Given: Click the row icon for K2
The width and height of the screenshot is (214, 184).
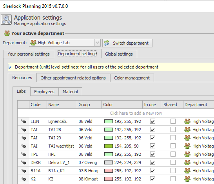Looking at the screenshot, I should [x=24, y=179].
